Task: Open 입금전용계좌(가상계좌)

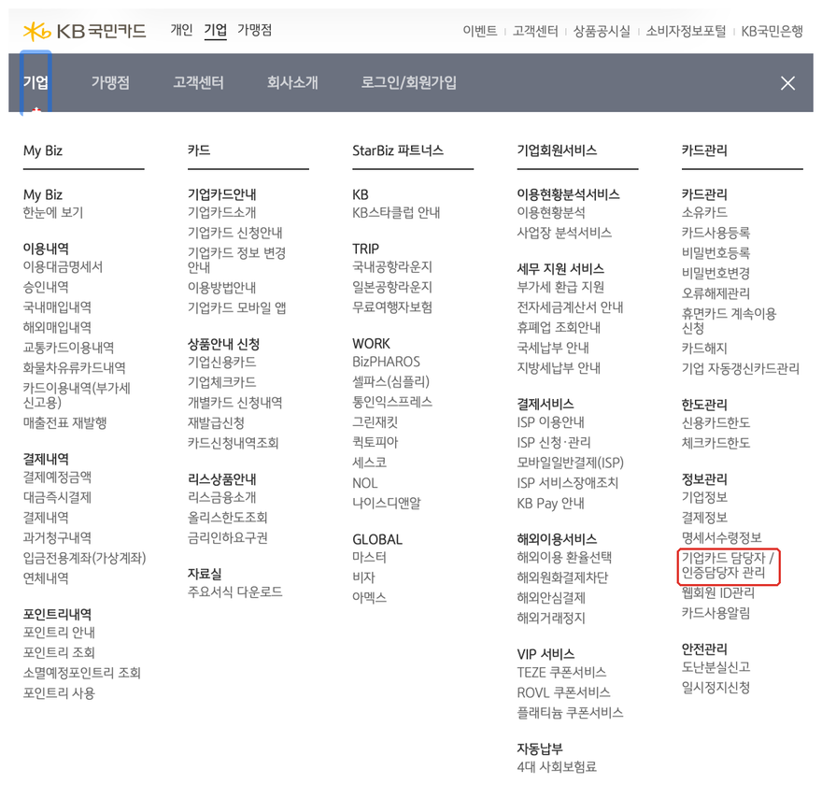Action: [84, 558]
